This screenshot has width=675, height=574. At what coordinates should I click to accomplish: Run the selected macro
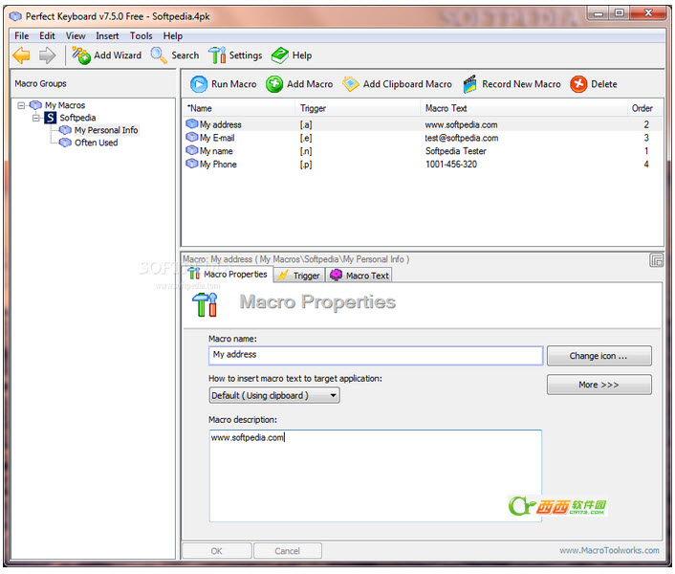point(223,84)
